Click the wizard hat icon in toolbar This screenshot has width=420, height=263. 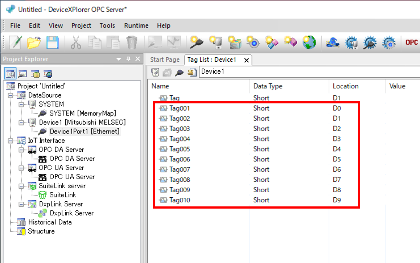pyautogui.click(x=332, y=42)
